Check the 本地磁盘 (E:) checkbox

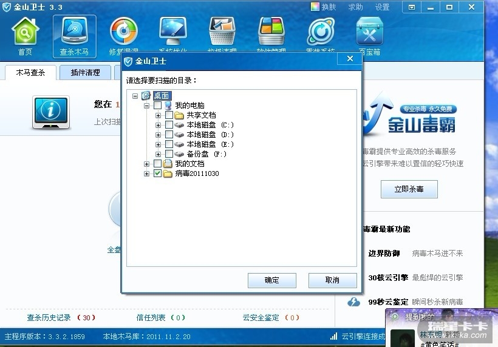[169, 144]
